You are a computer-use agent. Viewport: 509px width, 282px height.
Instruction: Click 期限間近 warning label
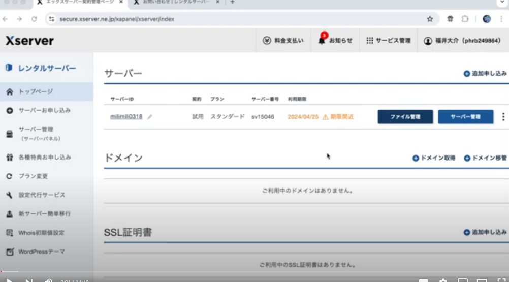tap(338, 117)
